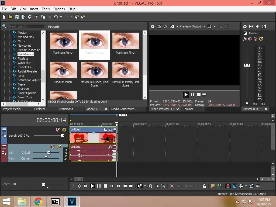Select the Project Media tab

click(x=12, y=109)
